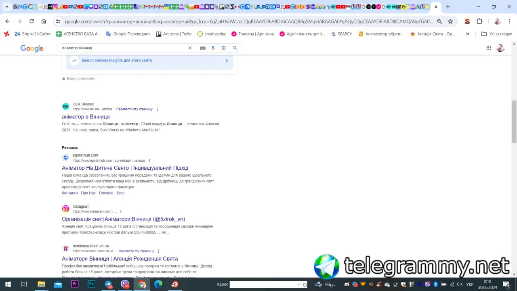The width and height of the screenshot is (517, 291).
Task: Open the creativeplay bookmark
Action: 212,34
